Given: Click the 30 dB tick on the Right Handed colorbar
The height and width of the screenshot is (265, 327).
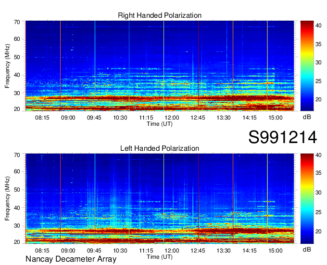Looking at the screenshot, I should tap(318, 62).
